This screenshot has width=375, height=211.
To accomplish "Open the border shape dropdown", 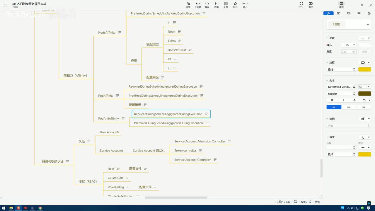I will [365, 62].
